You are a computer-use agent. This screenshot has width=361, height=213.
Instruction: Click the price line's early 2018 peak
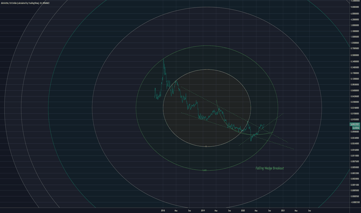click(164, 60)
